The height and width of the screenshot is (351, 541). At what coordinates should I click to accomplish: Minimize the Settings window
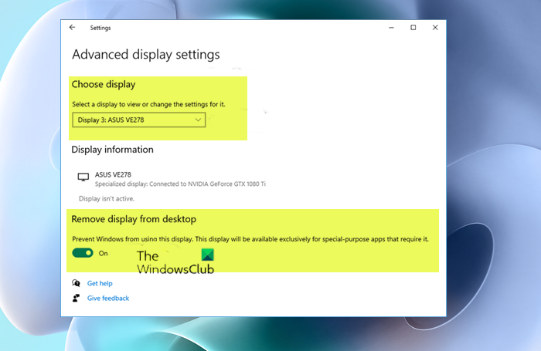pos(391,28)
